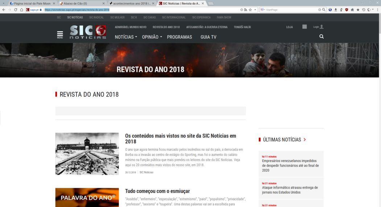Go to the SIC K channel
The image size is (381, 207).
[x=134, y=17]
